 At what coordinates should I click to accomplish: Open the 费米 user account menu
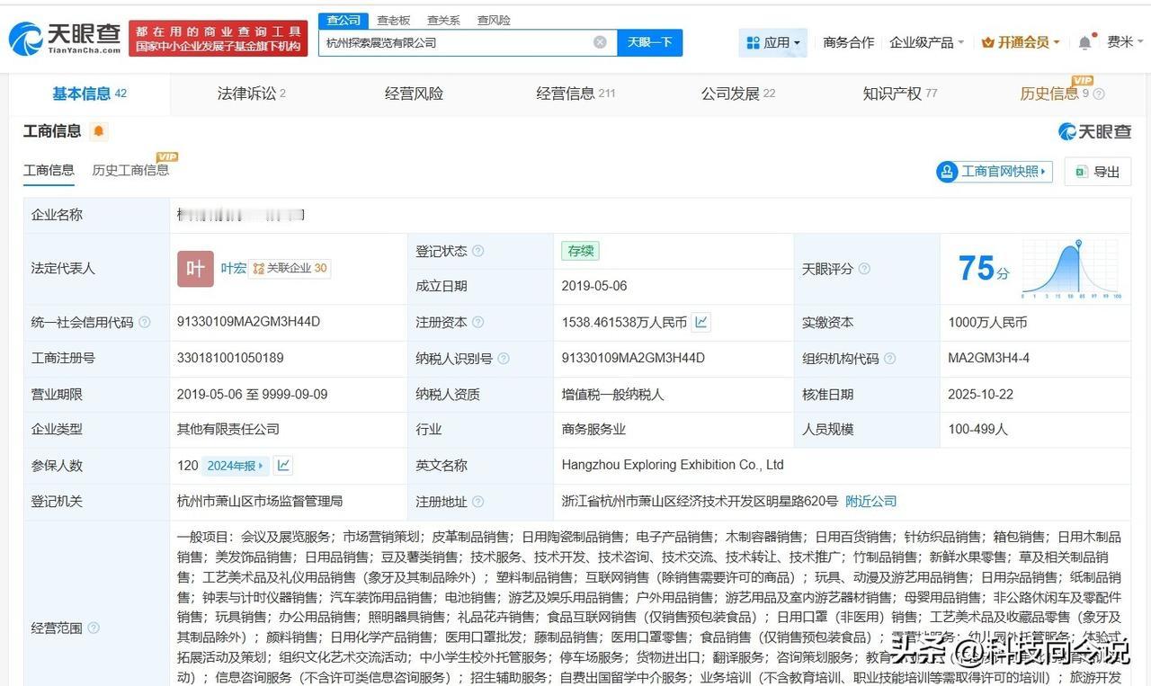1125,42
